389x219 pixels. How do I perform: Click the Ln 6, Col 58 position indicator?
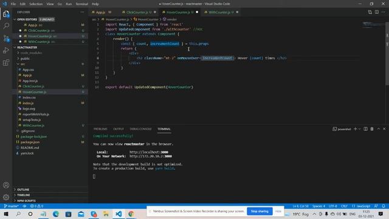300,206
